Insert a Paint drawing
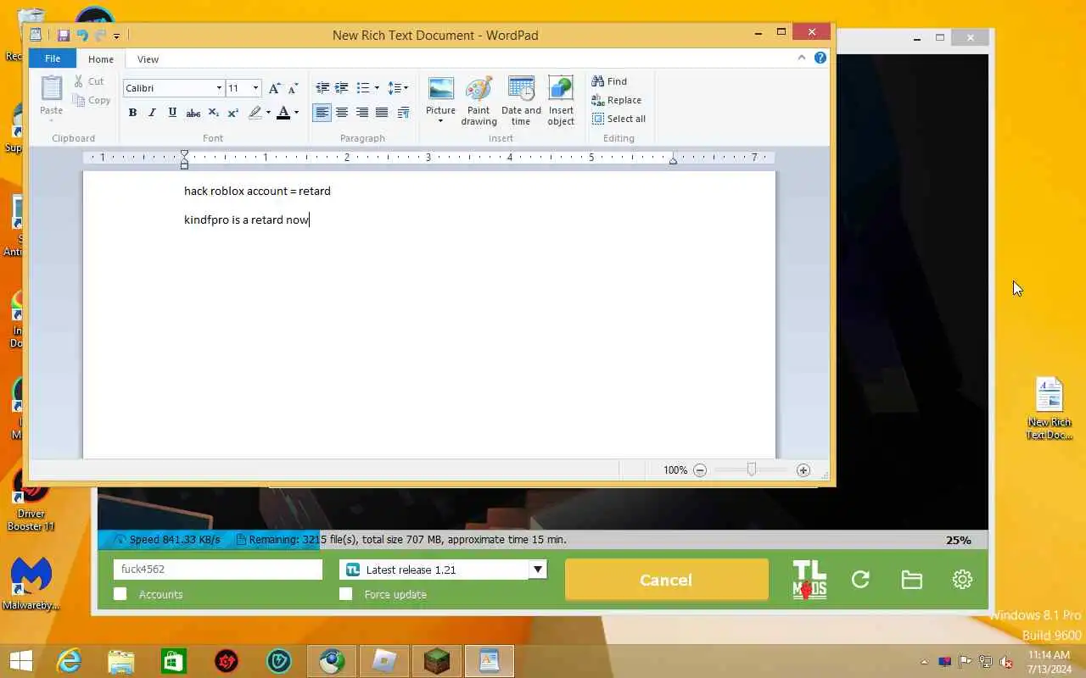 [479, 101]
